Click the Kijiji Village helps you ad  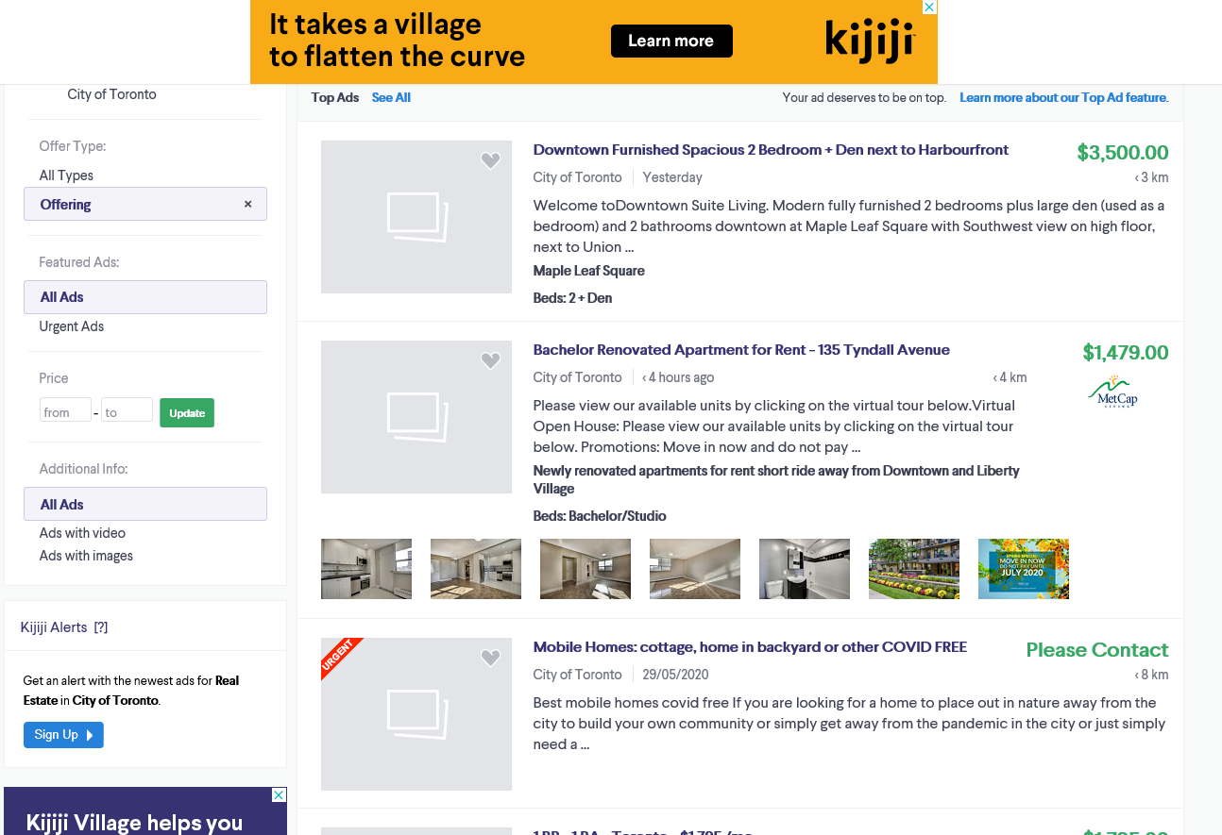pos(145,811)
